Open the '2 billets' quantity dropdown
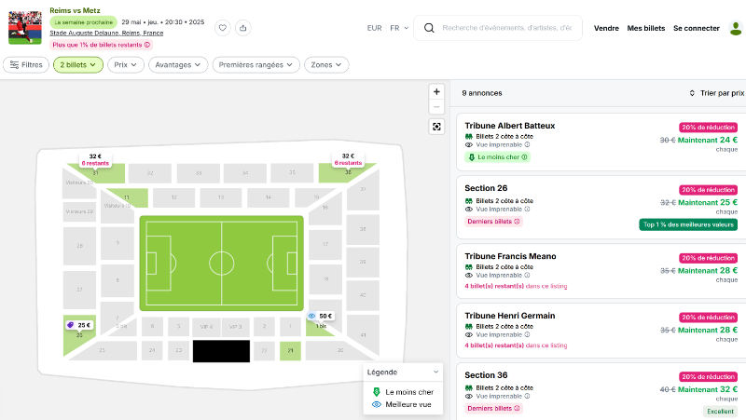Screen dimensions: 746x420 (77, 65)
